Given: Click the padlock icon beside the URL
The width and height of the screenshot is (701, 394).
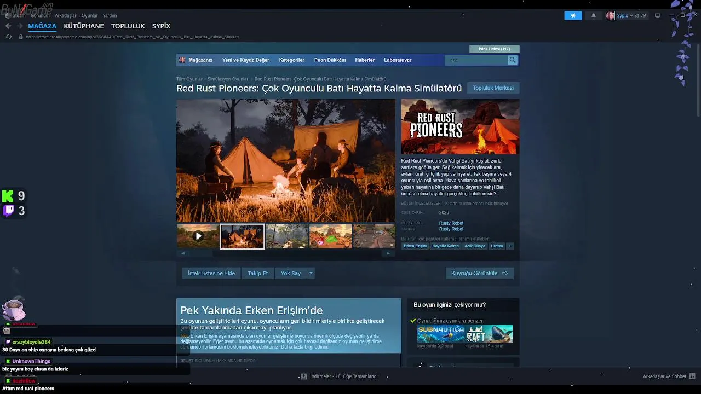Looking at the screenshot, I should (21, 37).
